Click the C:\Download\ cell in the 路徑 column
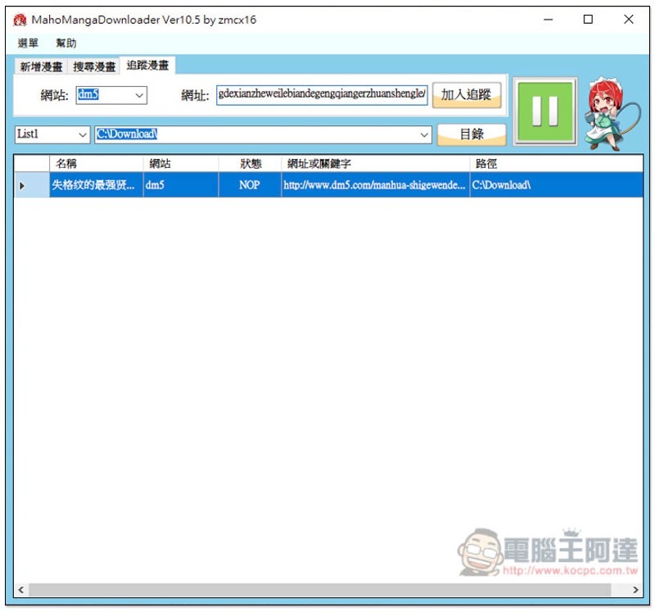The image size is (655, 612). coord(557,185)
